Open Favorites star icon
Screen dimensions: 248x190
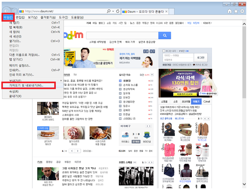tap(236, 11)
